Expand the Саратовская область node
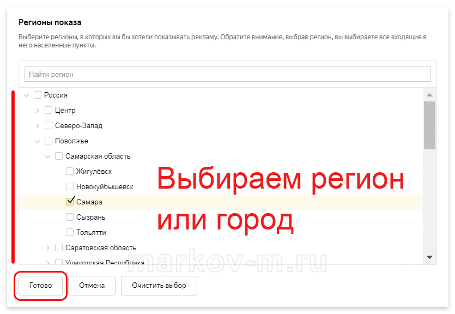The width and height of the screenshot is (455, 314). pos(48,247)
